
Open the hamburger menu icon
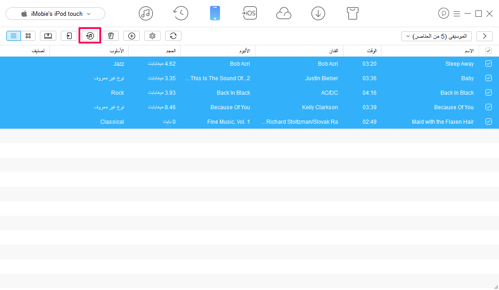coord(457,14)
